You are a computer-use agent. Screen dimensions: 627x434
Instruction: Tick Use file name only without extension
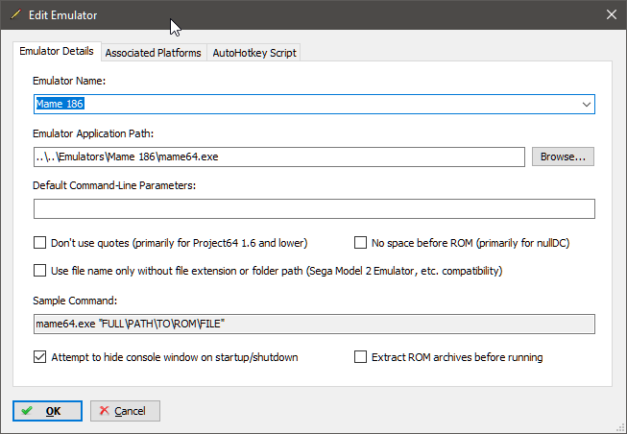click(x=40, y=271)
